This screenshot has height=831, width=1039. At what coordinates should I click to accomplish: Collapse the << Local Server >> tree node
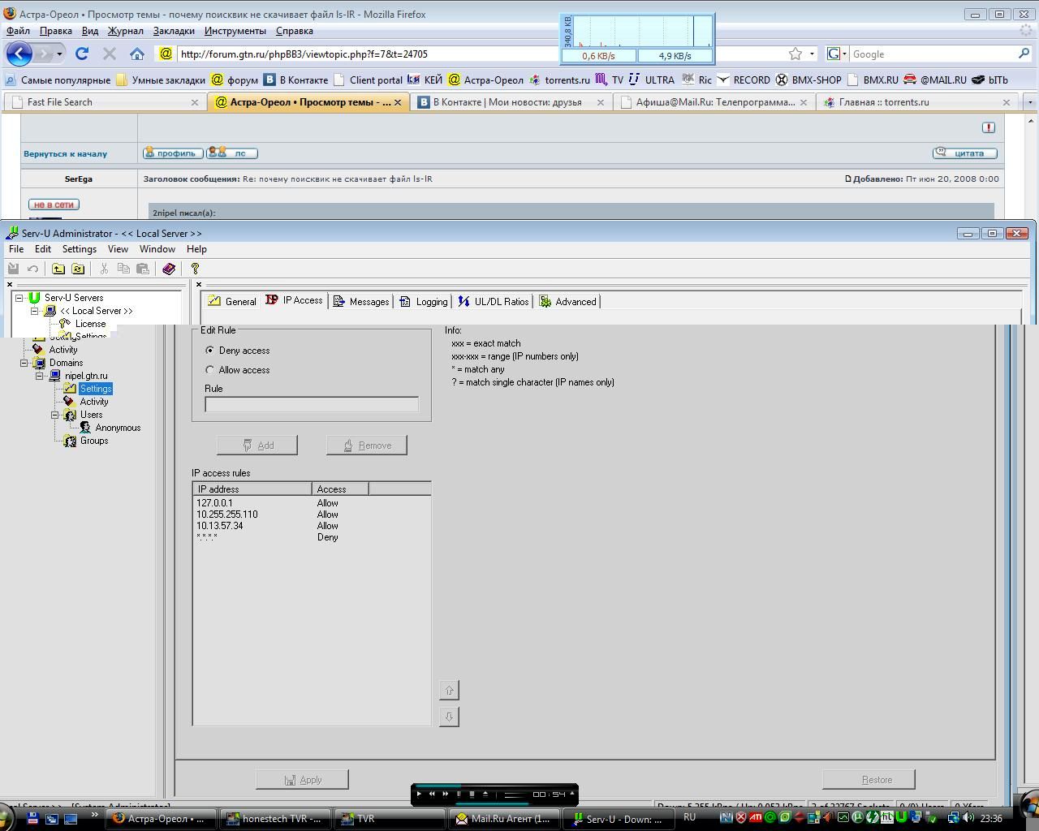(35, 311)
